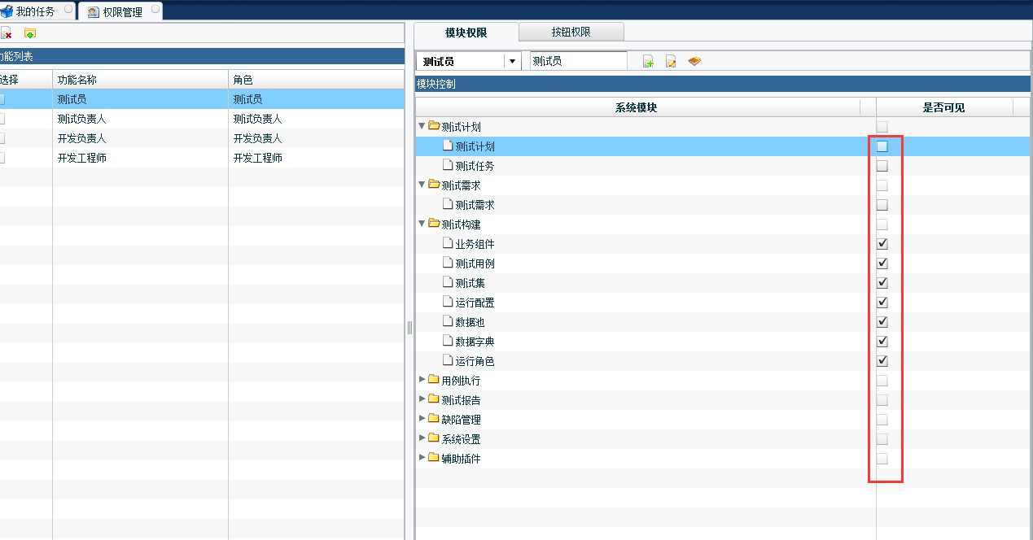
Task: Switch to the 按钮权限 tab
Action: coord(571,32)
